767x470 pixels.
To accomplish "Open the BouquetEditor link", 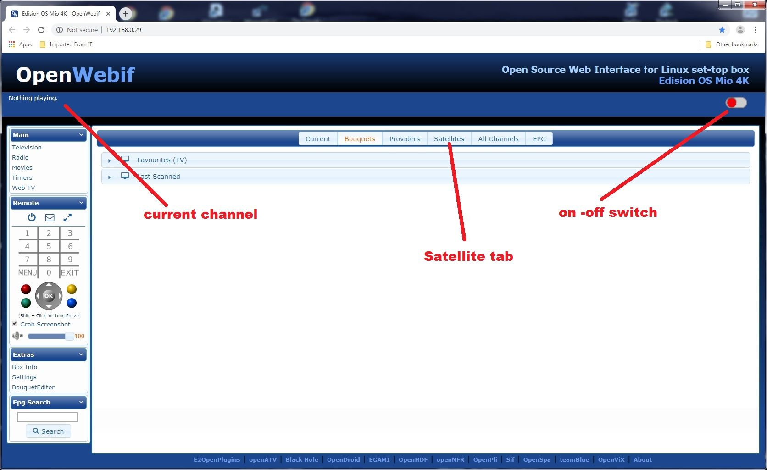I will point(33,387).
